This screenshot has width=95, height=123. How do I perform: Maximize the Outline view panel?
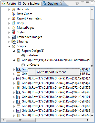[x=92, y=3]
